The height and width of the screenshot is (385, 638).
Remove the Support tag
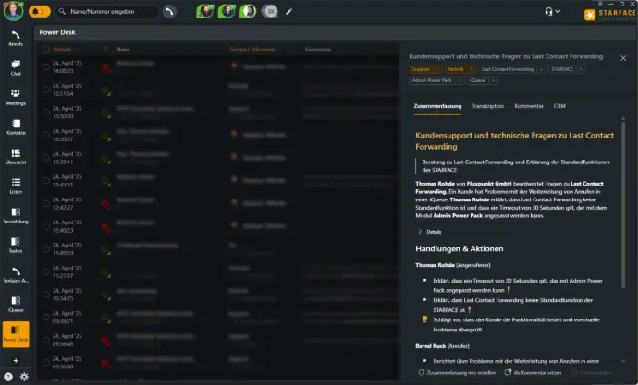pos(437,69)
